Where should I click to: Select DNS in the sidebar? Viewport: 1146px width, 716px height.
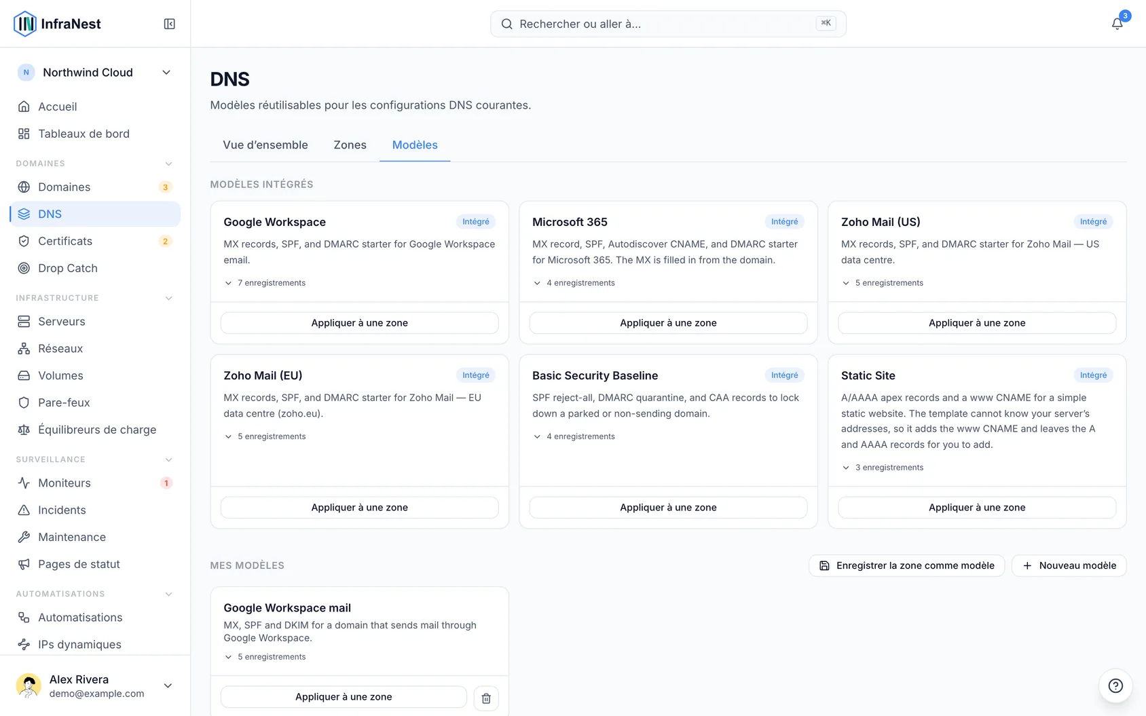pos(95,214)
